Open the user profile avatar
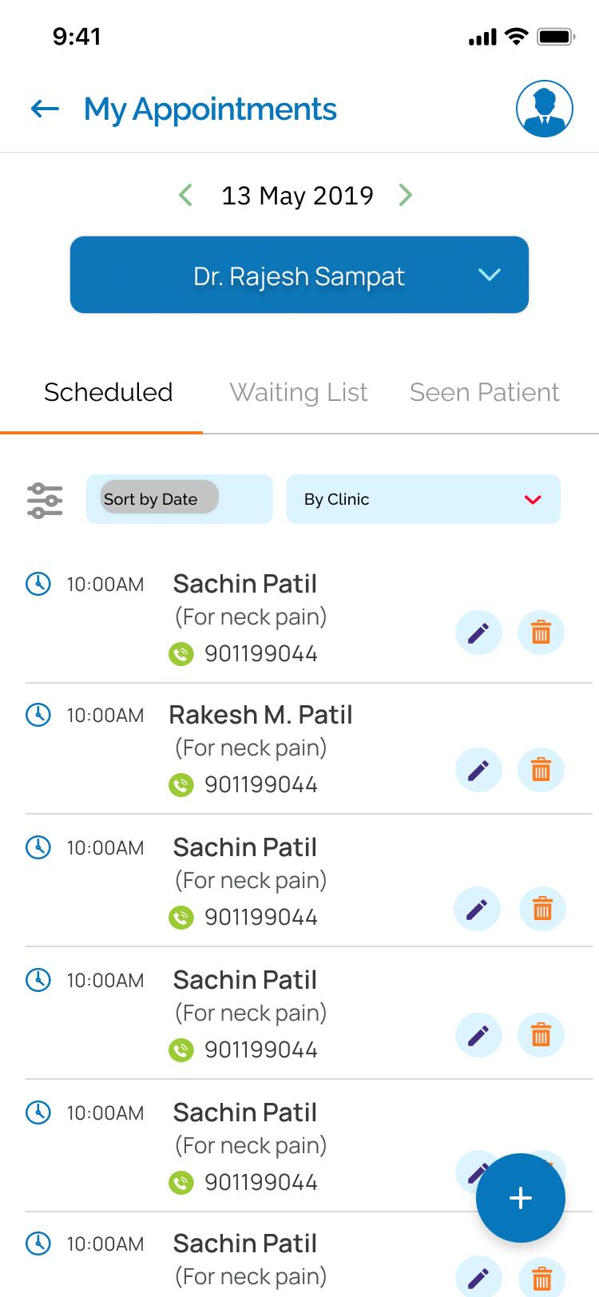 [544, 109]
